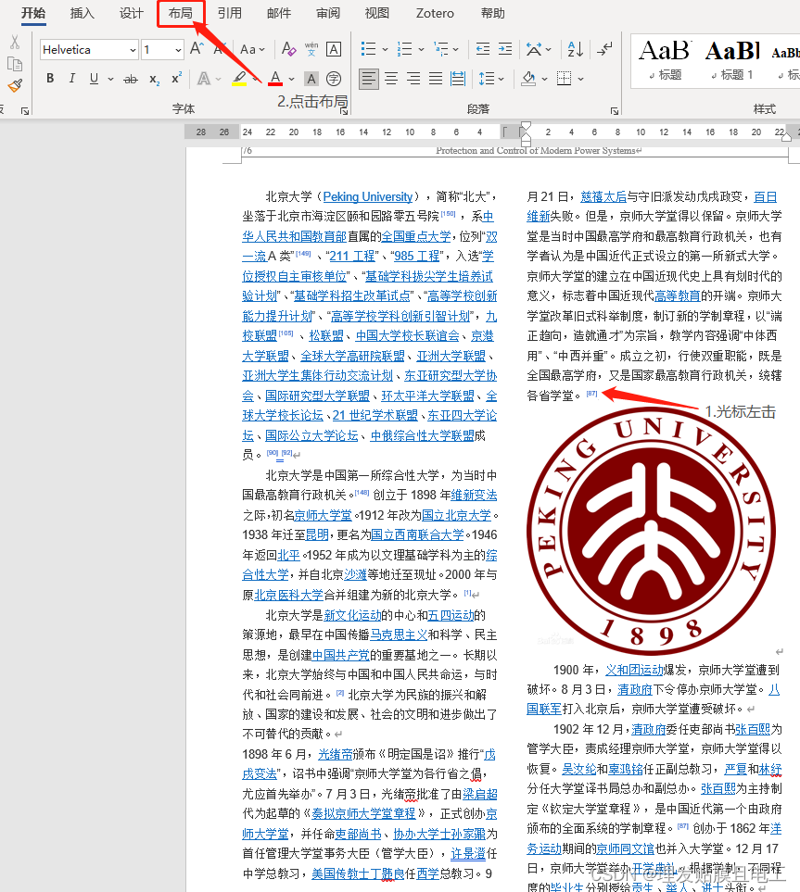Click the Sort A-Z icon
The image size is (800, 892).
tap(576, 49)
